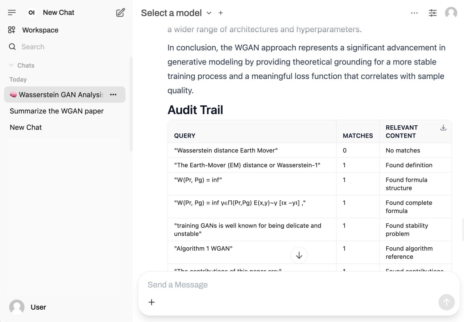The width and height of the screenshot is (464, 322).
Task: Open the three-dot menu in top bar
Action: (414, 13)
